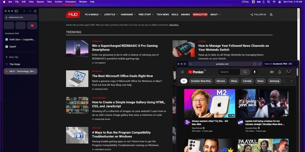The image size is (305, 152).
Task: Open Win a Supercharged REDMAGIC 8 Pro article
Action: [125, 48]
